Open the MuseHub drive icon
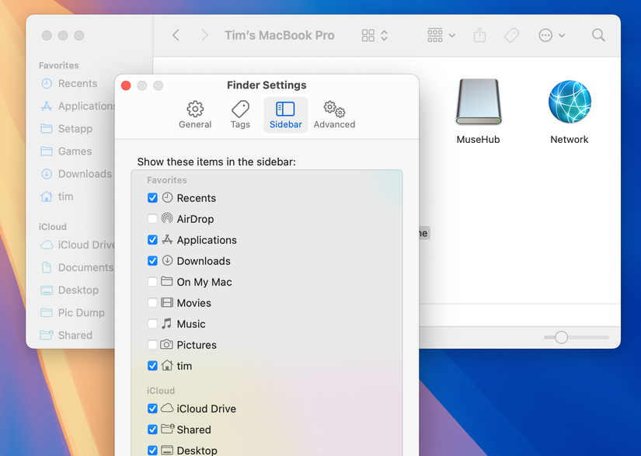 click(478, 103)
